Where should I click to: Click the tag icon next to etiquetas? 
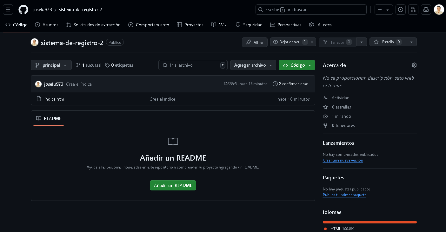click(108, 65)
